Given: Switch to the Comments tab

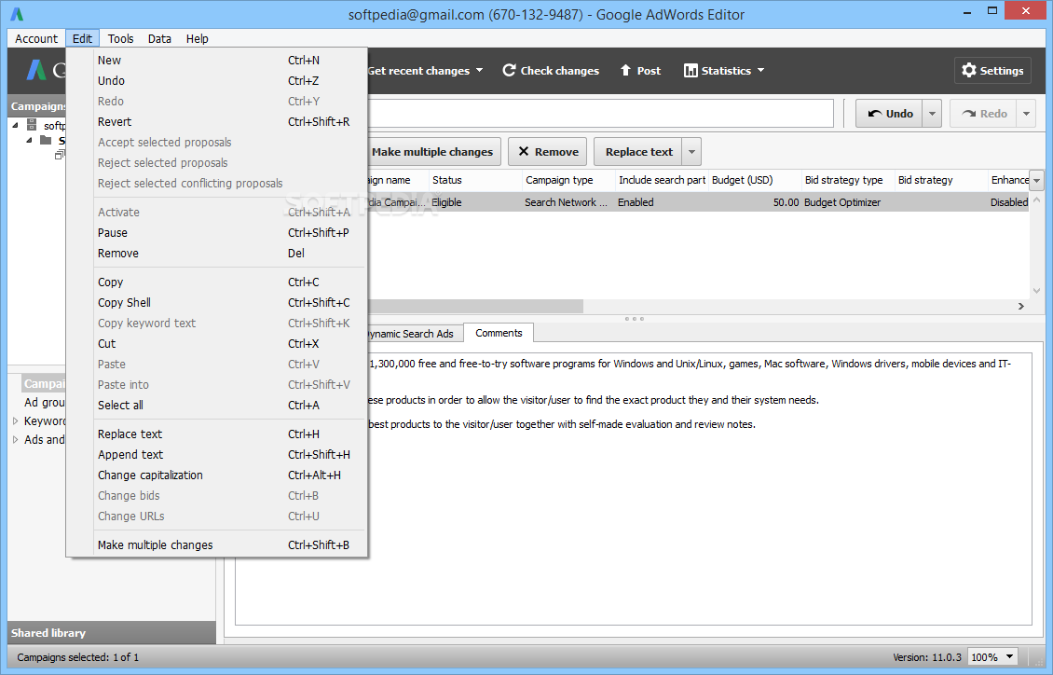Looking at the screenshot, I should pyautogui.click(x=499, y=333).
